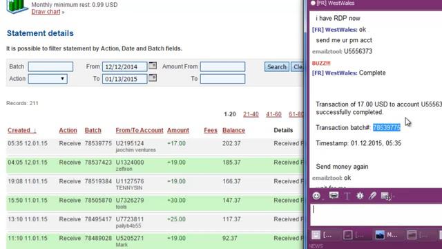Image resolution: width=442 pixels, height=249 pixels.
Task: Click account U7326279 in the table
Action: (130, 200)
